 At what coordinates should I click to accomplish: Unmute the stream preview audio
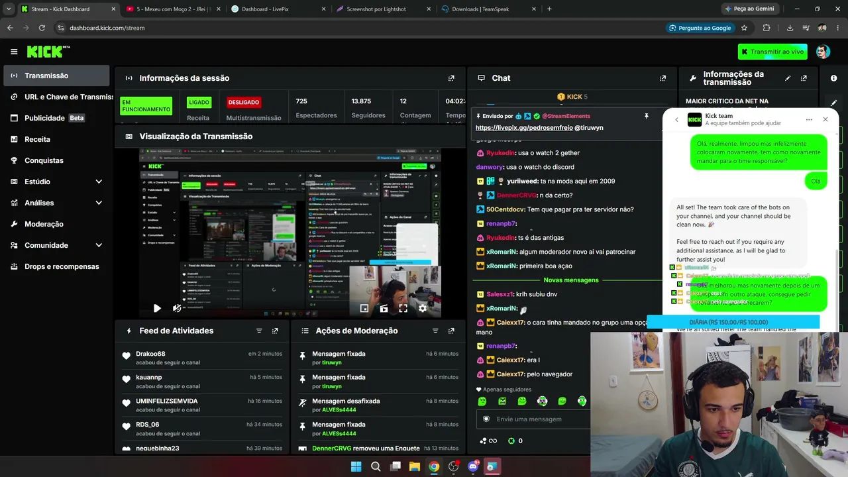(177, 308)
